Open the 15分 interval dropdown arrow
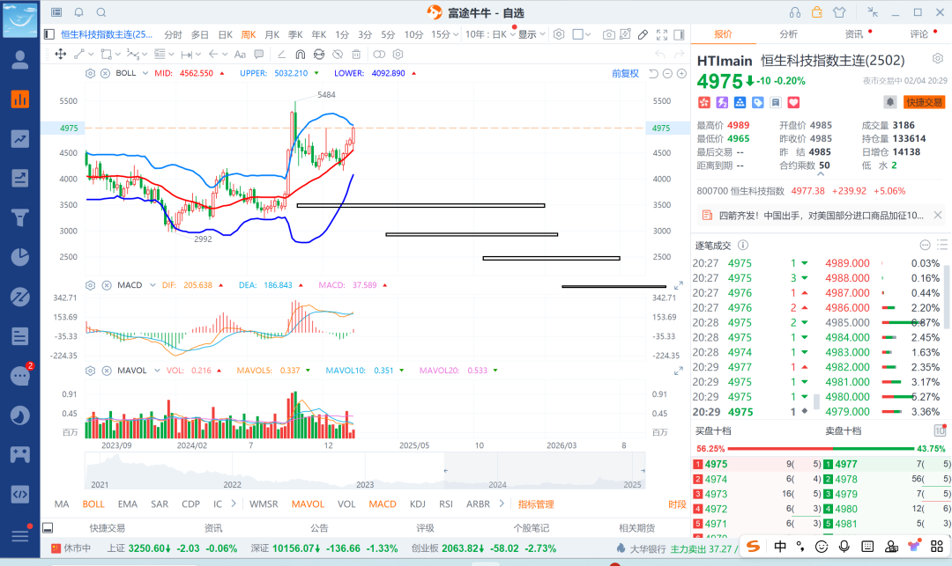This screenshot has height=566, width=952. pos(454,34)
